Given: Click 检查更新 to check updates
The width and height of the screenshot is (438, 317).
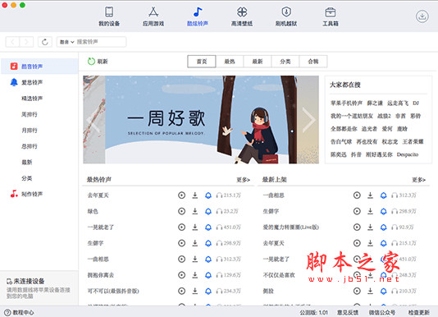Looking at the screenshot, I should (419, 312).
